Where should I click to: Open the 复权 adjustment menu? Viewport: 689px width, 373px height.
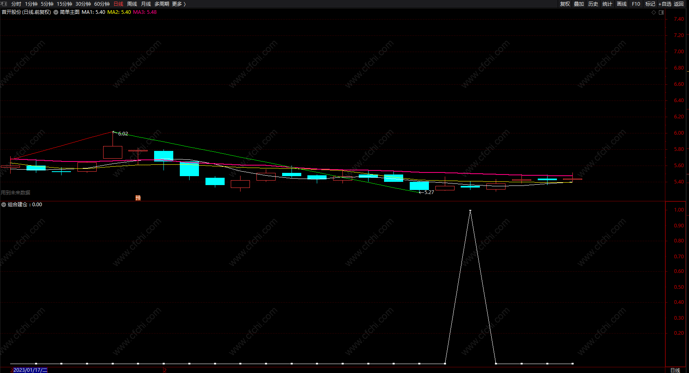pyautogui.click(x=565, y=4)
